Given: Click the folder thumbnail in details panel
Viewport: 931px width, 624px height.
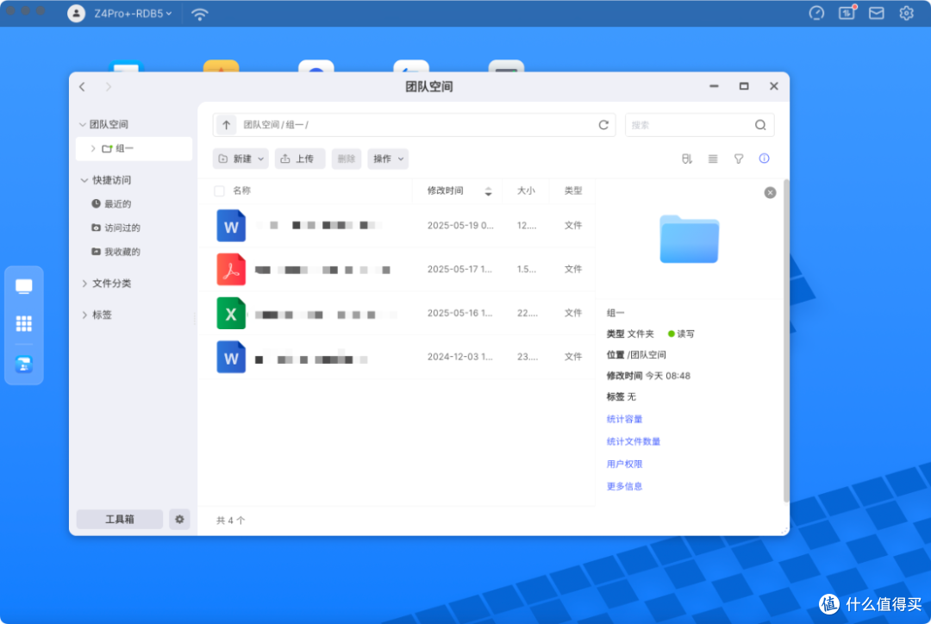Looking at the screenshot, I should [x=689, y=239].
